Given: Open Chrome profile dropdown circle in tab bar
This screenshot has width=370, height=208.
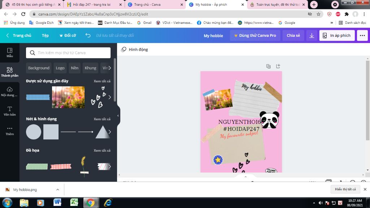Looking at the screenshot, I should 335,4.
